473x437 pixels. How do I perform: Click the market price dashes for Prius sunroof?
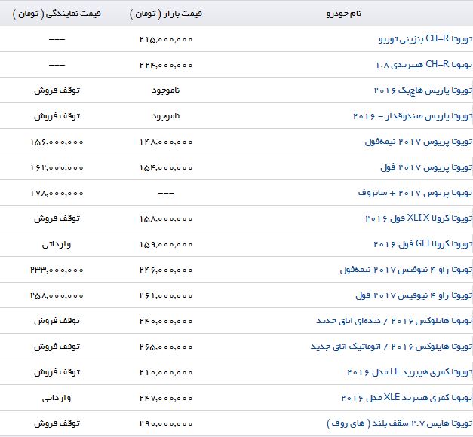[x=166, y=193]
